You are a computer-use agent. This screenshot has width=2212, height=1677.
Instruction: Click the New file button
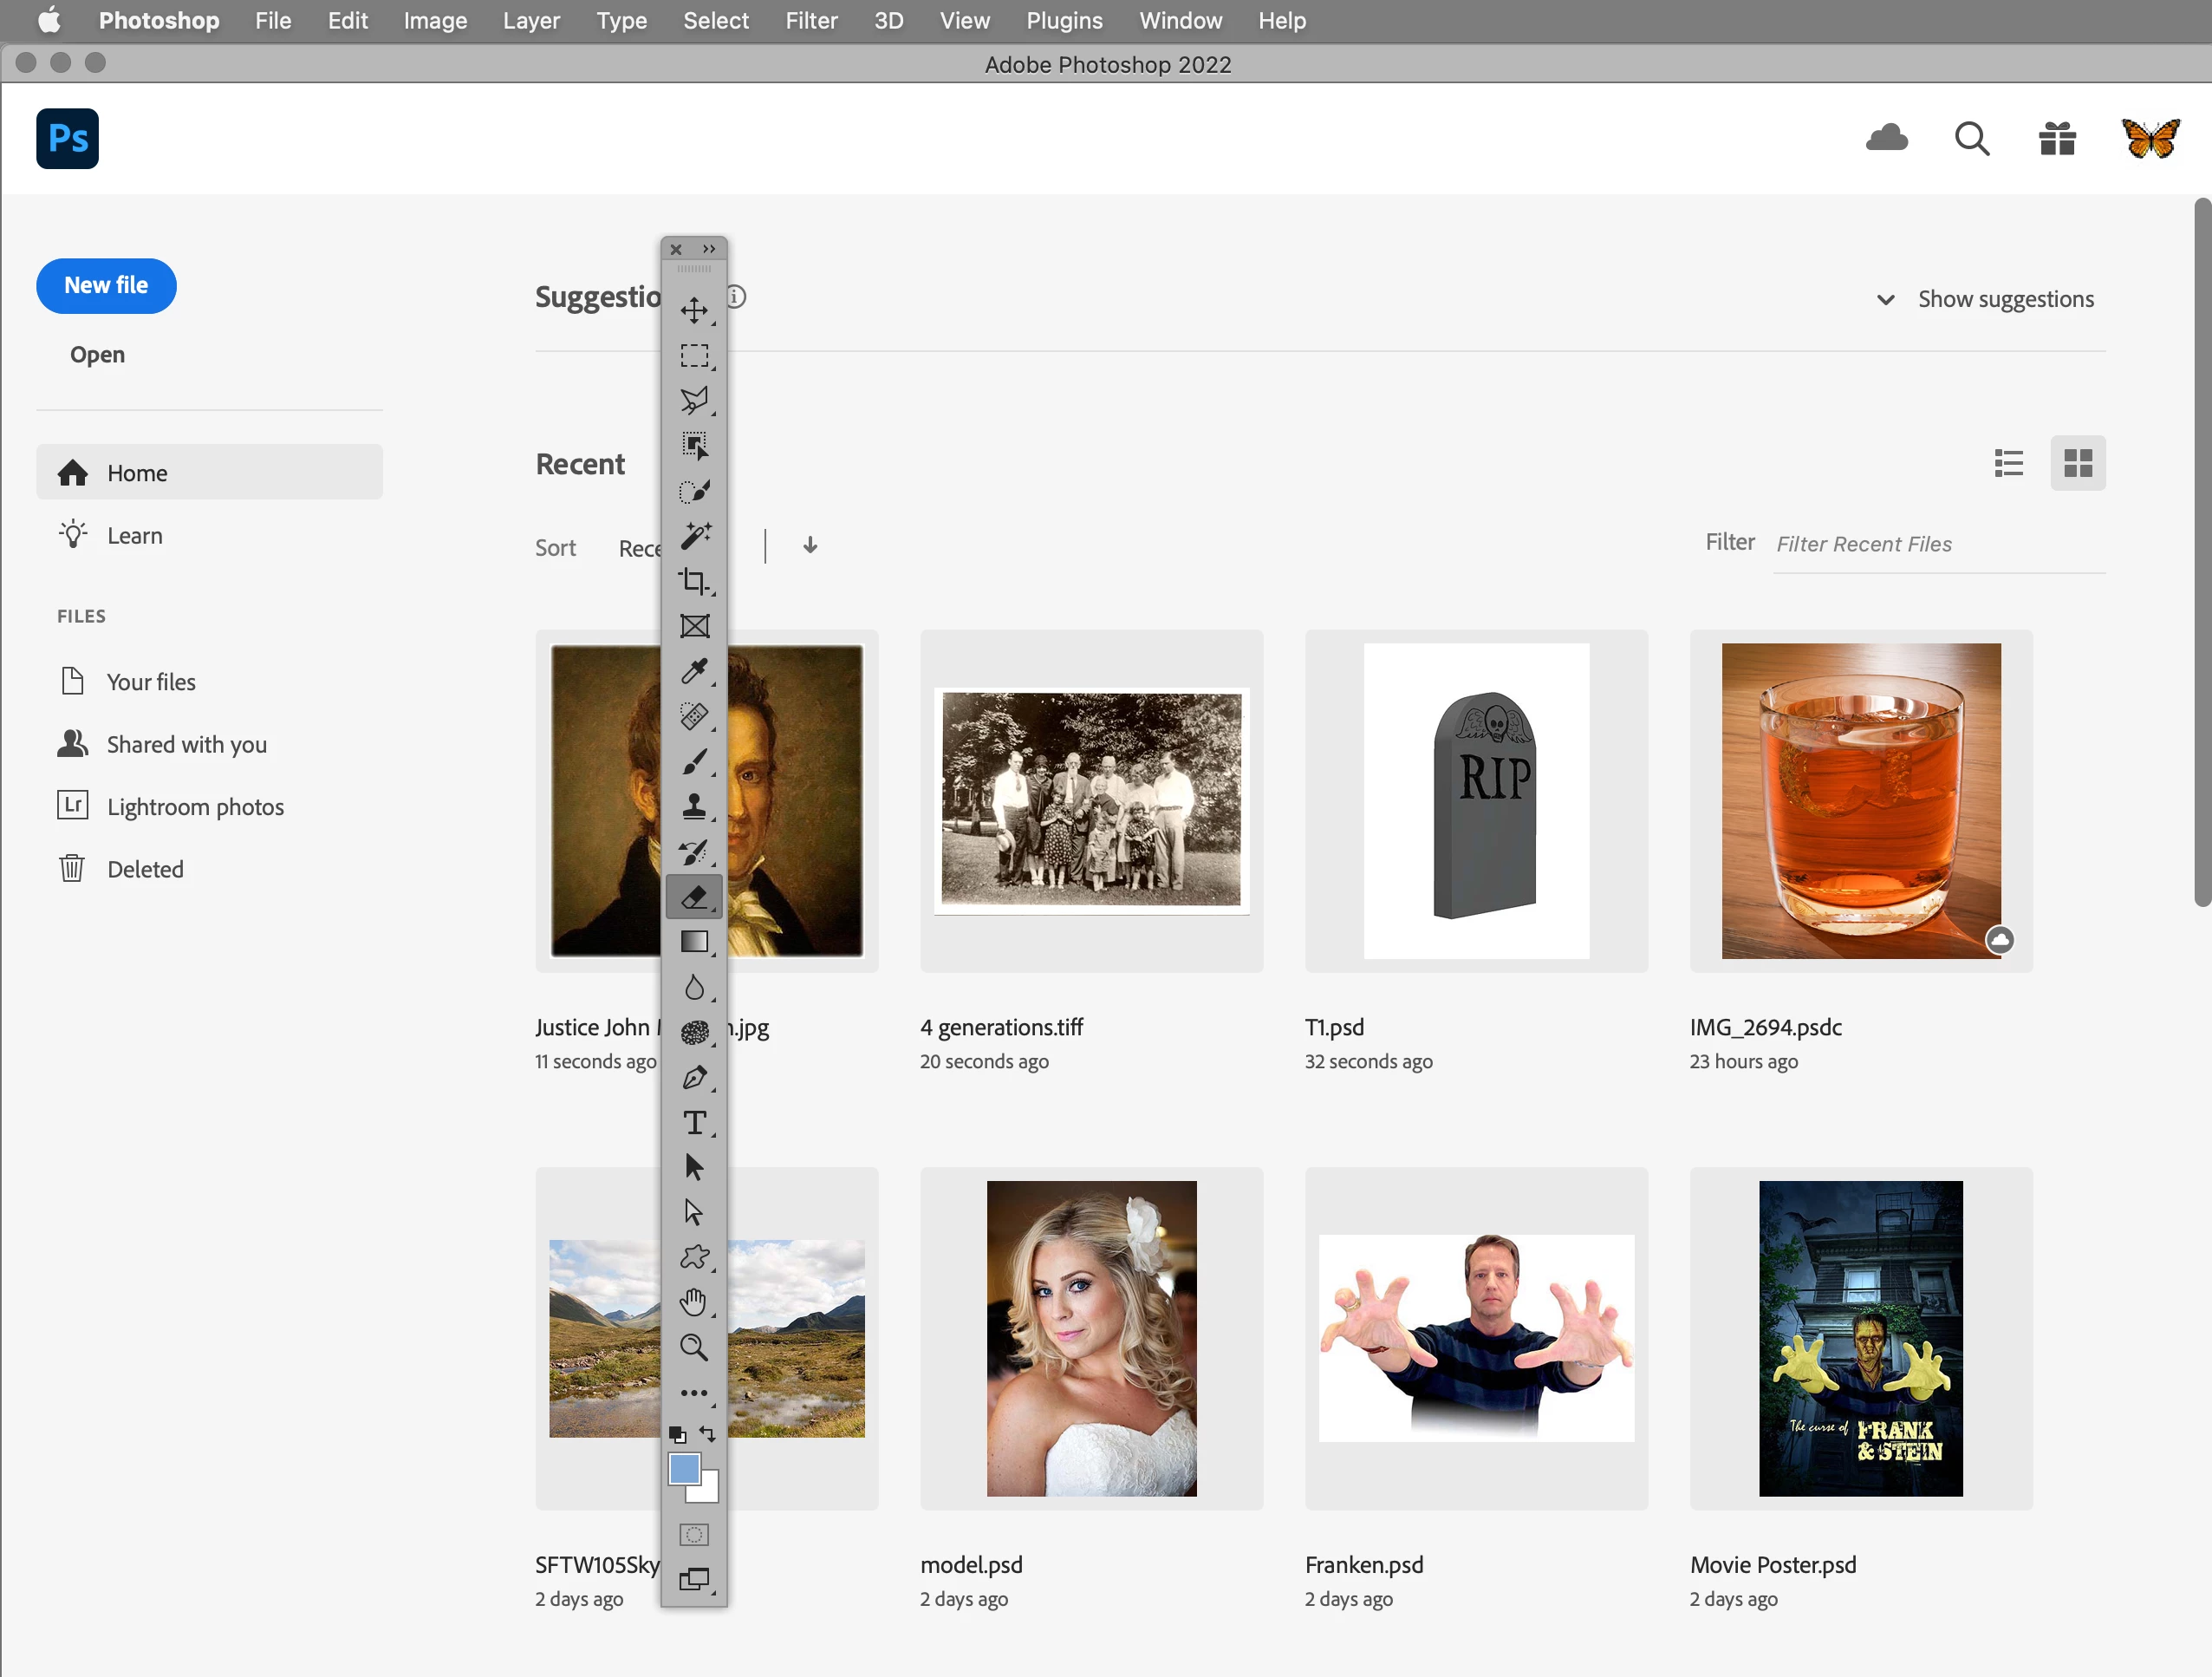pyautogui.click(x=106, y=286)
